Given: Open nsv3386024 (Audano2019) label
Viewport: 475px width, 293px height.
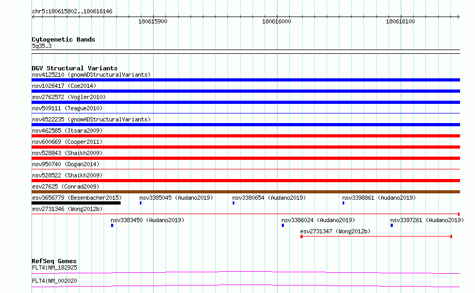Looking at the screenshot, I should 318,220.
